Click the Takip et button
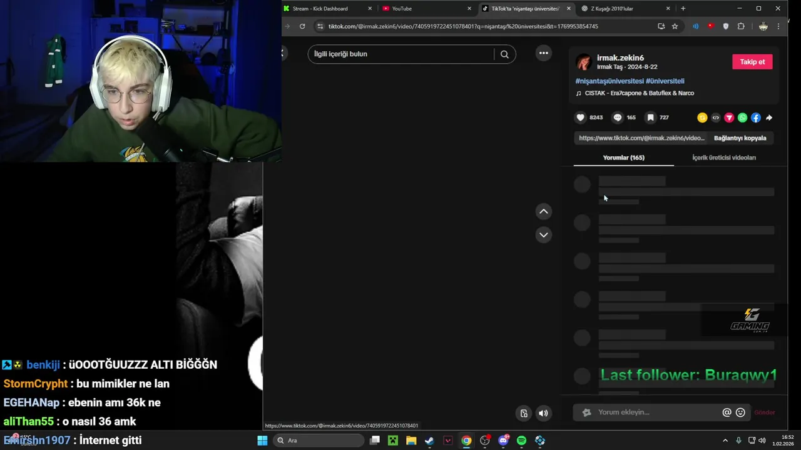 pyautogui.click(x=752, y=62)
